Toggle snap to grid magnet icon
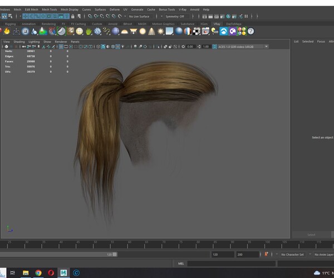The width and height of the screenshot is (334, 278). (90, 16)
